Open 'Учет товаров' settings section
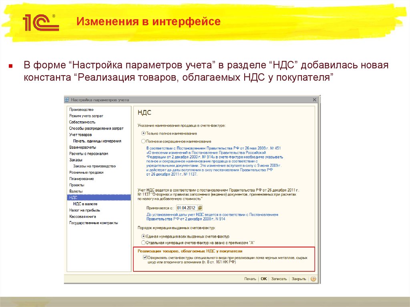410x307 pixels. pyautogui.click(x=80, y=134)
